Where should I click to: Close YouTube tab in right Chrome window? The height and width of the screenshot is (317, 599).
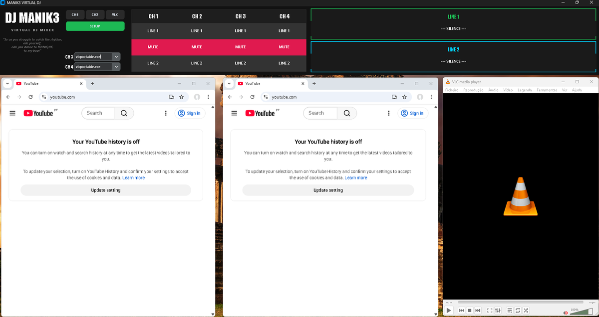(x=303, y=84)
